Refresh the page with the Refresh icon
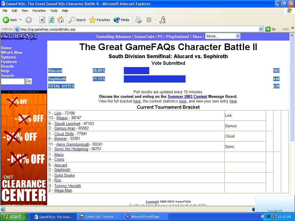Image resolution: width=295 pixels, height=221 pixels. (51, 20)
